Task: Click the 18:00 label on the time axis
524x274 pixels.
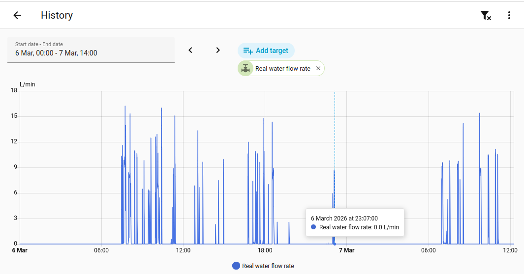Action: point(265,250)
